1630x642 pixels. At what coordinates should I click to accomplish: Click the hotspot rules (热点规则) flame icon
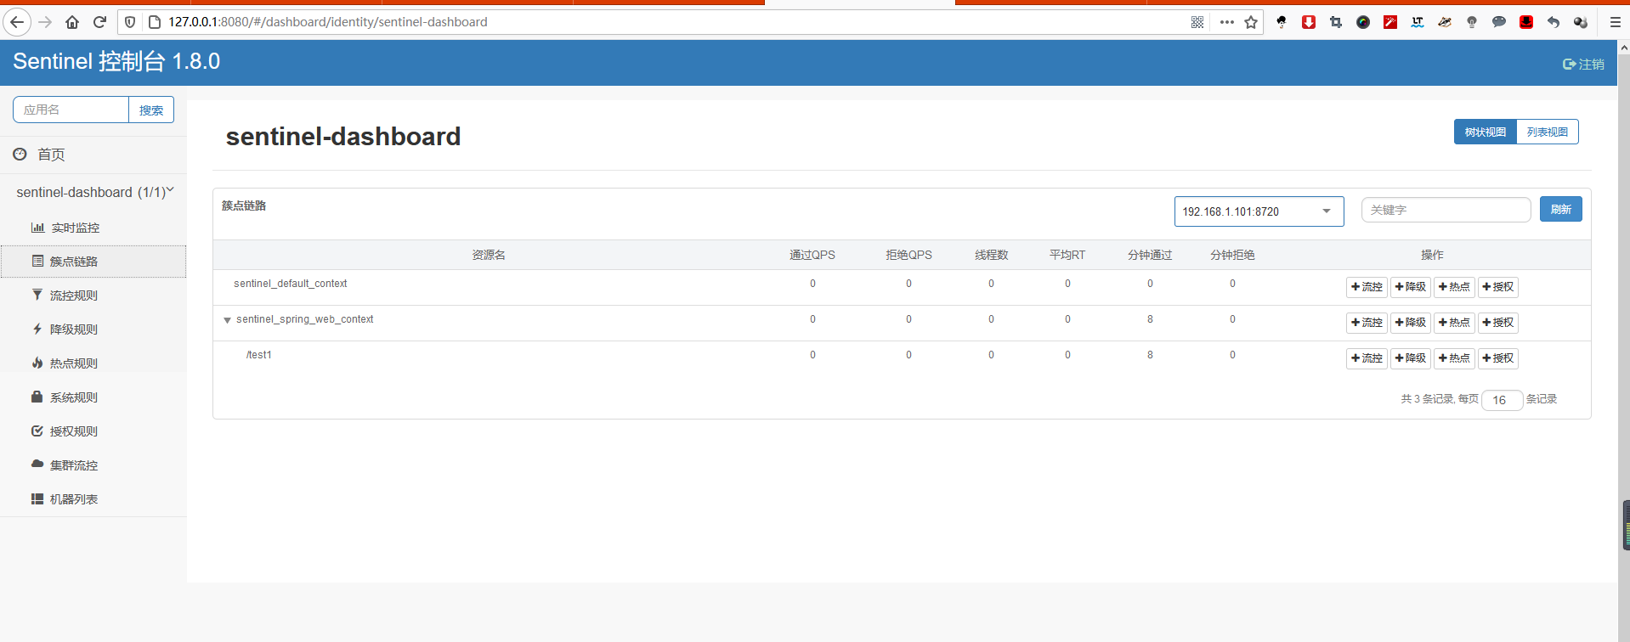click(37, 363)
